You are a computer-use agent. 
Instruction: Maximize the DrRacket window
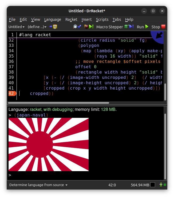point(153,11)
